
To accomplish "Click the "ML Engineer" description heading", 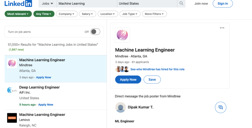I will pos(125,121).
